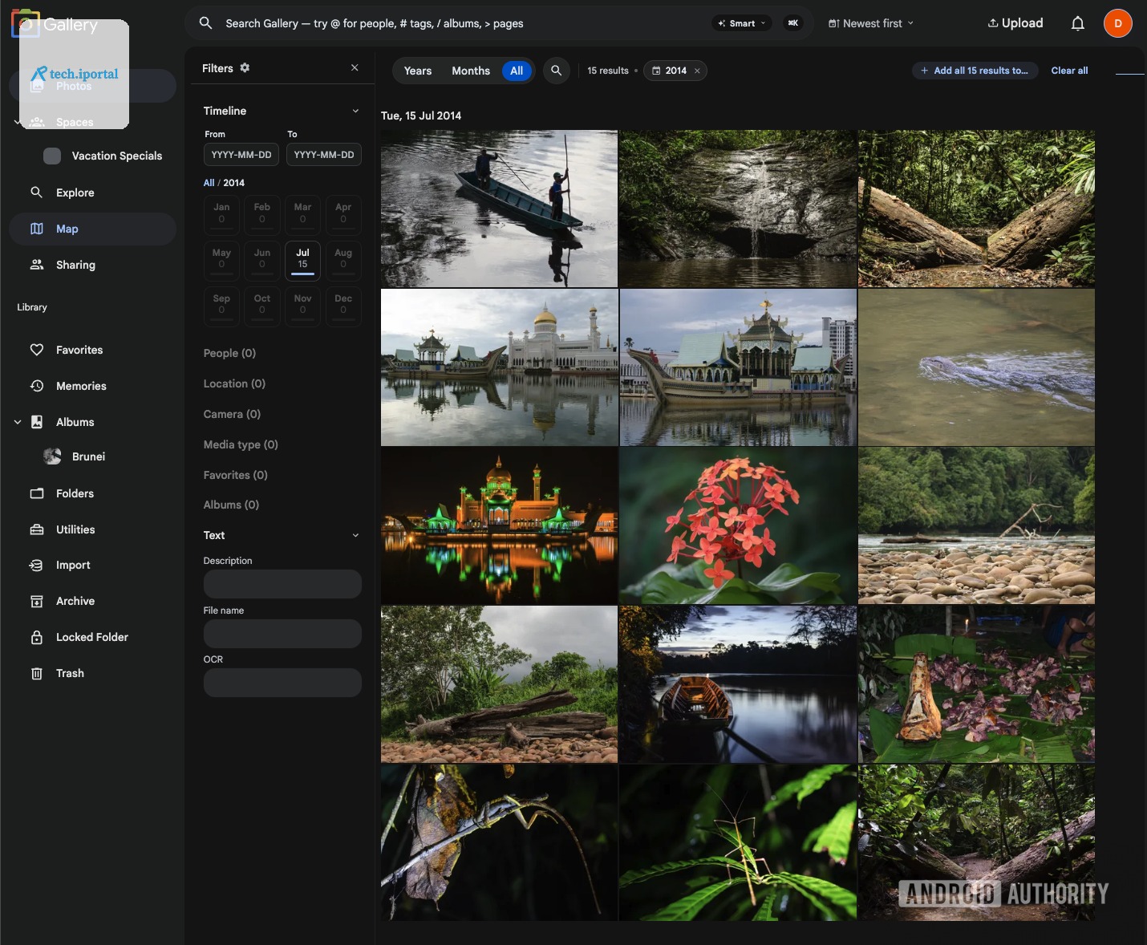
Task: Select the All view tab
Action: tap(517, 71)
